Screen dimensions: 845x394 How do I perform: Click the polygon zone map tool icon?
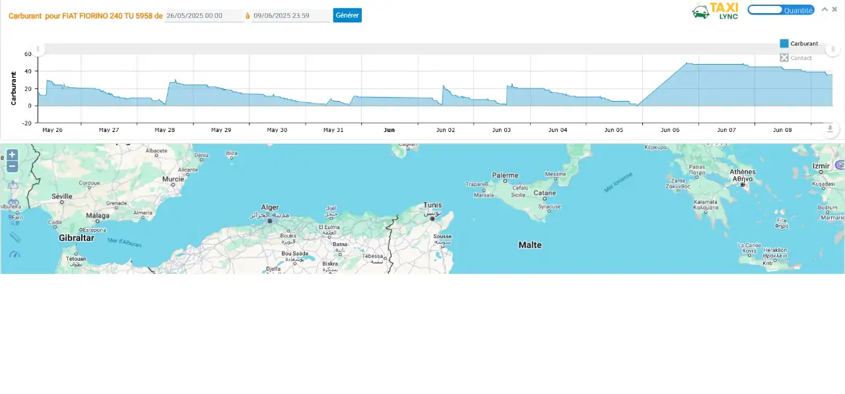[x=13, y=186]
